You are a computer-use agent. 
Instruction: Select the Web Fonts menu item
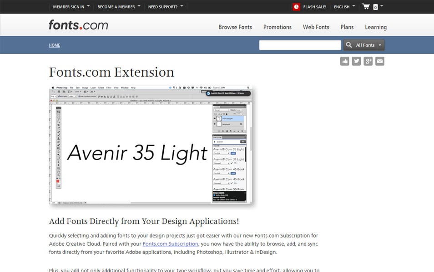[316, 27]
